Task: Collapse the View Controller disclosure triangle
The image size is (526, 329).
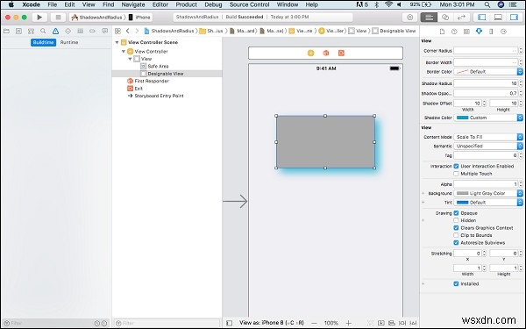Action: (124, 52)
